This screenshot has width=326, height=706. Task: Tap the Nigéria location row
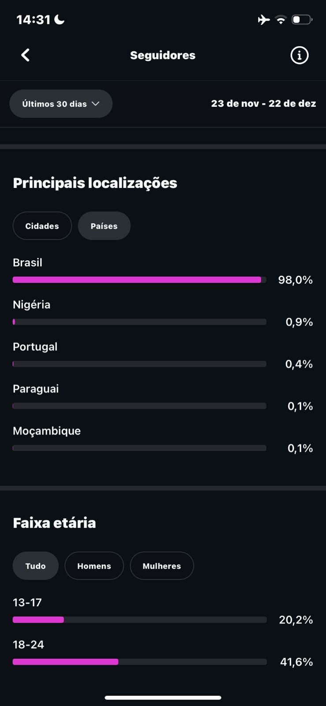point(139,314)
